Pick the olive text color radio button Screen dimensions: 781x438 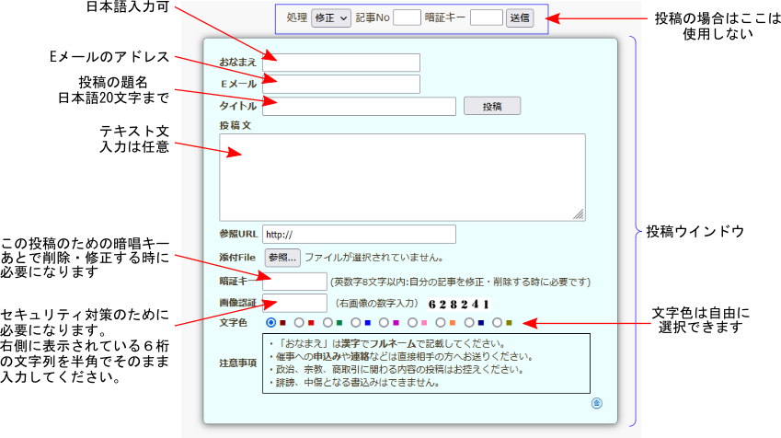click(x=498, y=323)
